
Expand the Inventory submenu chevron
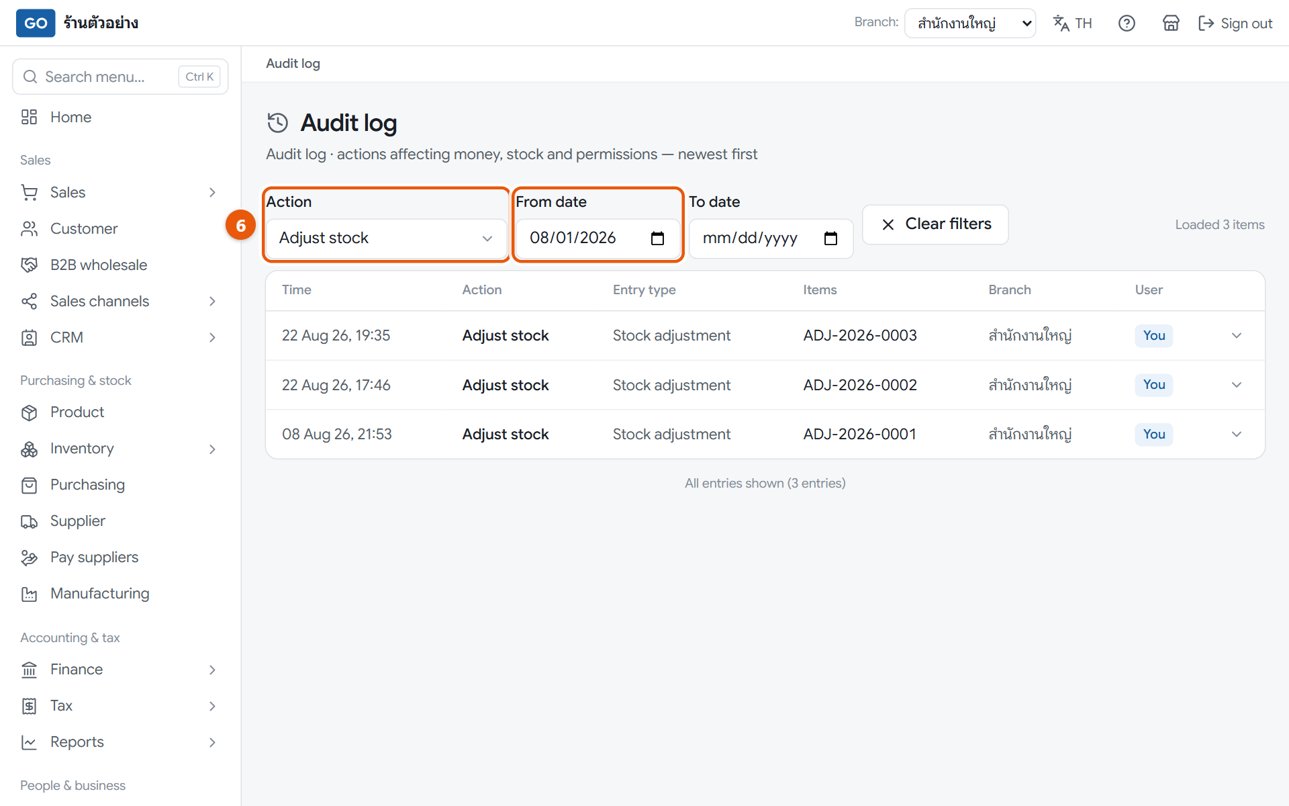pyautogui.click(x=212, y=449)
